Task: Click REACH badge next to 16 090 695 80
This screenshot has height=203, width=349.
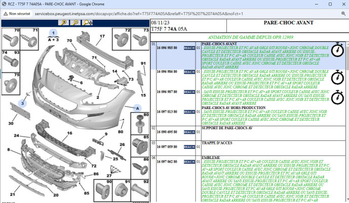Action: [189, 132]
